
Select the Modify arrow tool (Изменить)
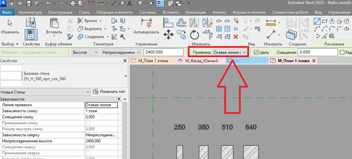coord(10,23)
